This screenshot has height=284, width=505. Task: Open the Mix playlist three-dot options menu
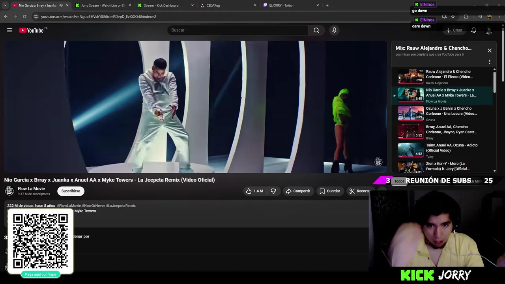490,62
